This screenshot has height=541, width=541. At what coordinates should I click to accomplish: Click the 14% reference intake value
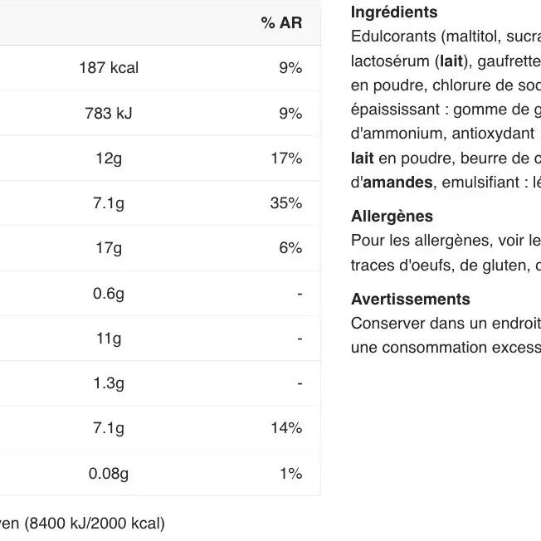coord(286,428)
